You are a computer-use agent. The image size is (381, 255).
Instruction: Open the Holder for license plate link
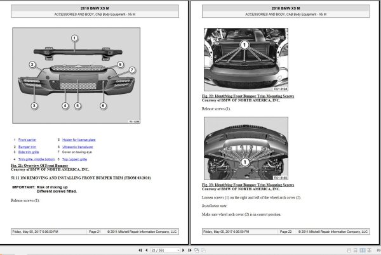point(79,140)
